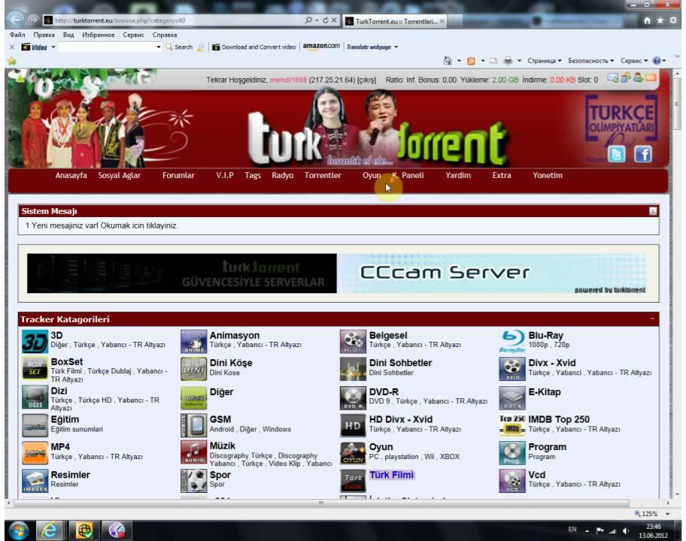Viewport: 686px width, 541px height.
Task: Click the Download and Convert video button
Action: (253, 47)
